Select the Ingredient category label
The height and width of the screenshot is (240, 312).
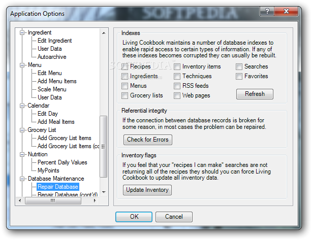click(x=40, y=32)
